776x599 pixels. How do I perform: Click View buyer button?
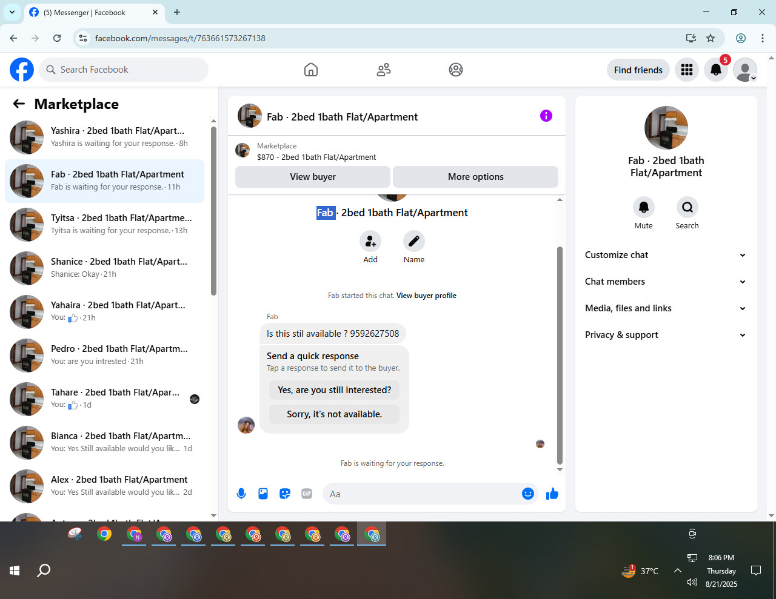point(313,177)
